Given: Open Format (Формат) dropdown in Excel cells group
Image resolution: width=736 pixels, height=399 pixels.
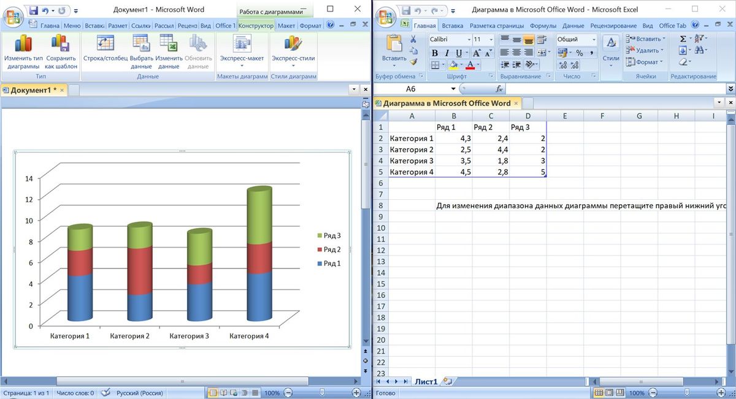Looking at the screenshot, I should click(x=662, y=62).
